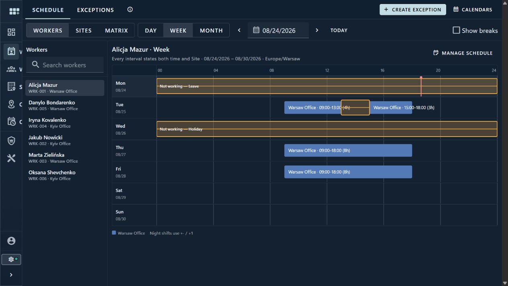The image size is (508, 286).
Task: Expand the sidebar with the chevron
Action: pyautogui.click(x=11, y=275)
